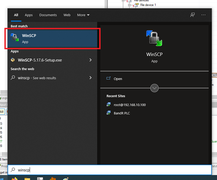Viewport: 217px width, 180px height.
Task: Collapse the actions with the circular down-arrow button
Action: [154, 88]
